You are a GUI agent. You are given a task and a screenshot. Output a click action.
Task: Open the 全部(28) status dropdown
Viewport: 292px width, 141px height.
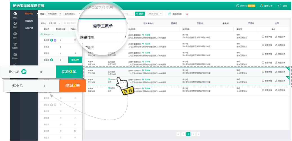pyautogui.click(x=54, y=23)
